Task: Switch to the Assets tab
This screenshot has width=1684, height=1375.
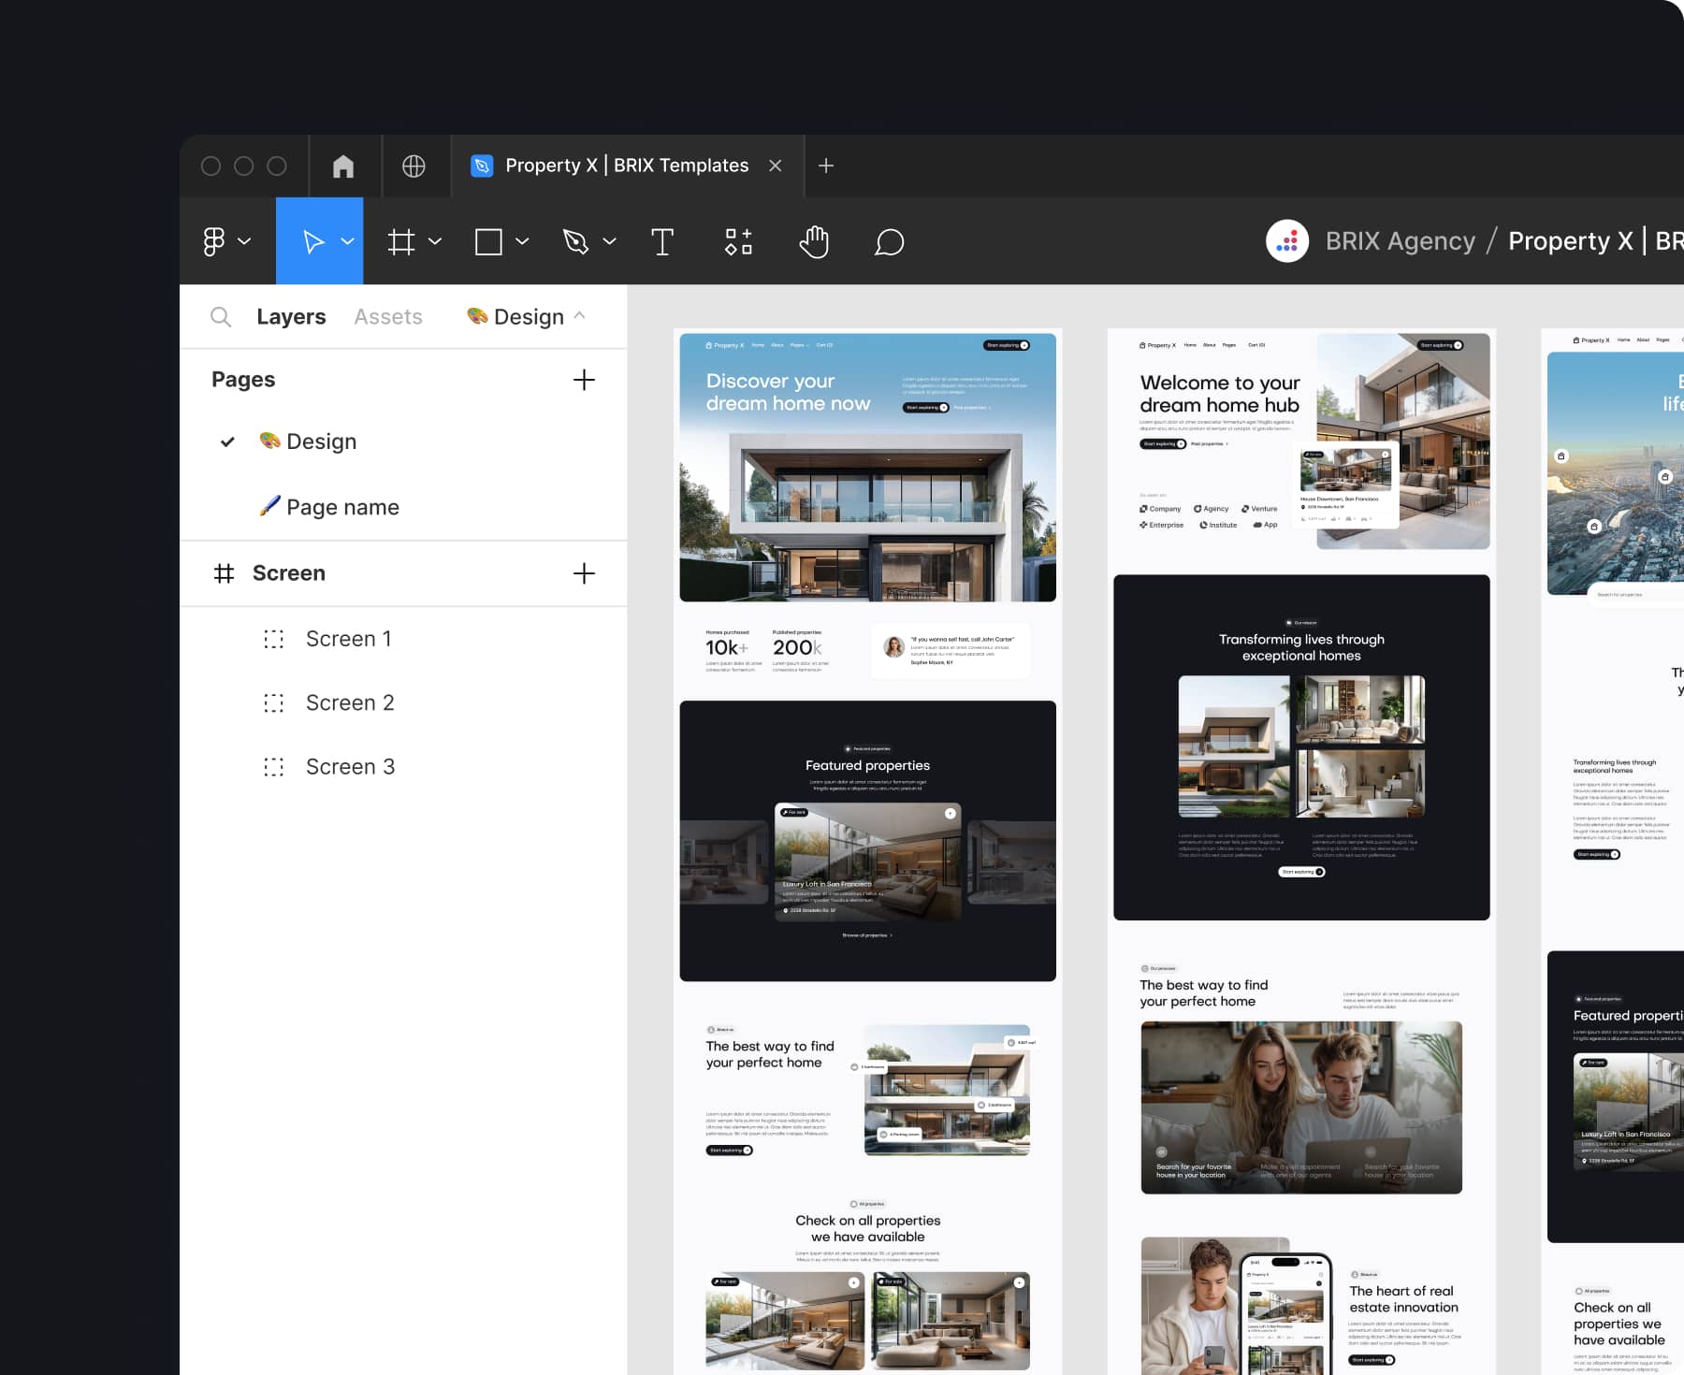Action: 388,316
